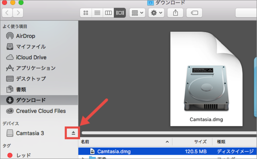
Task: Eject the Camtasia 3 volume
Action: pyautogui.click(x=73, y=133)
